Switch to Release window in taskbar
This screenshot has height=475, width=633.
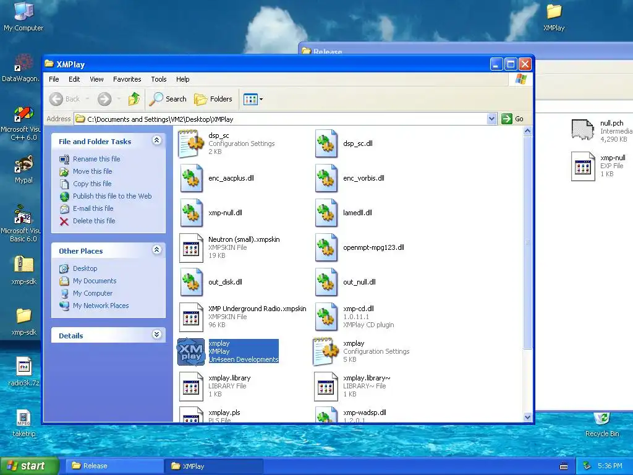(114, 466)
